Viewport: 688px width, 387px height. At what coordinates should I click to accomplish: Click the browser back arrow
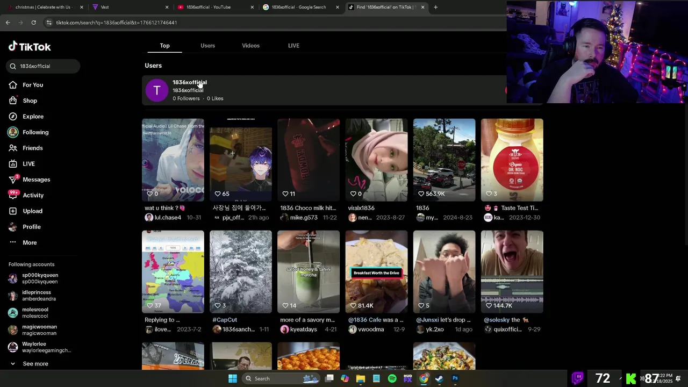[x=8, y=23]
